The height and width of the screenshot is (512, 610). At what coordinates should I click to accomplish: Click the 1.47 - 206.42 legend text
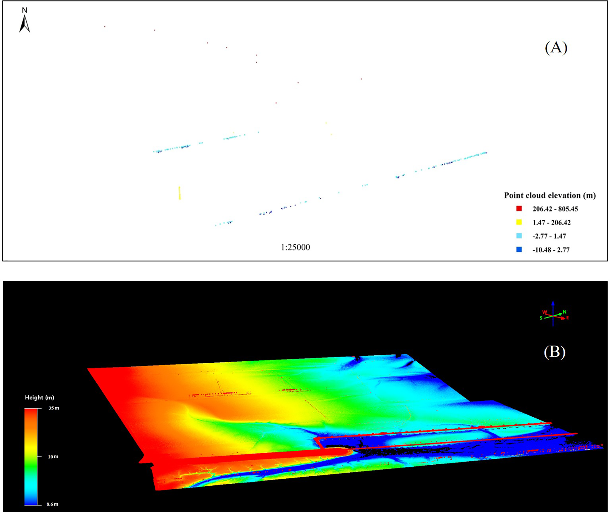pos(552,222)
